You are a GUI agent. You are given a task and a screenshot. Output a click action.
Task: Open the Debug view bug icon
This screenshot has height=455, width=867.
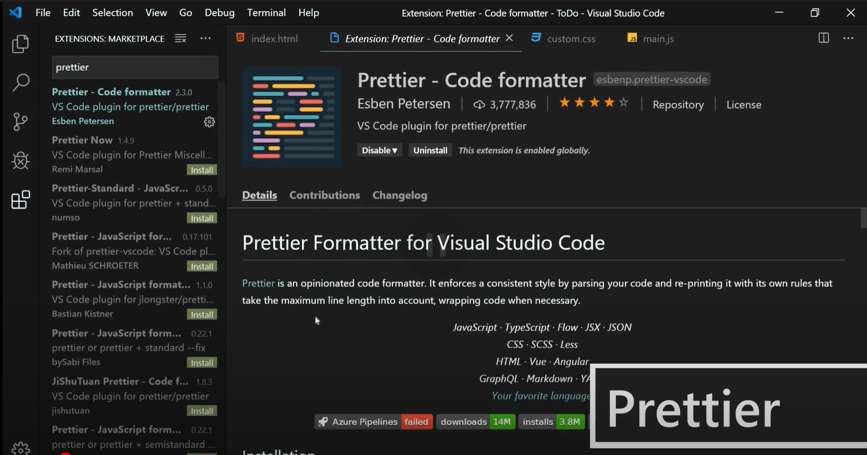pyautogui.click(x=20, y=160)
